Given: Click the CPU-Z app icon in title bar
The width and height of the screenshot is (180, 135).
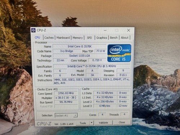Looking at the screenshot, I should (x=33, y=30).
